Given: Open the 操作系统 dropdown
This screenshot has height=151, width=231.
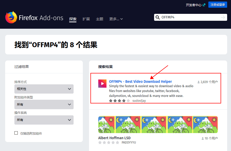Looking at the screenshot, I should pos(44,120).
